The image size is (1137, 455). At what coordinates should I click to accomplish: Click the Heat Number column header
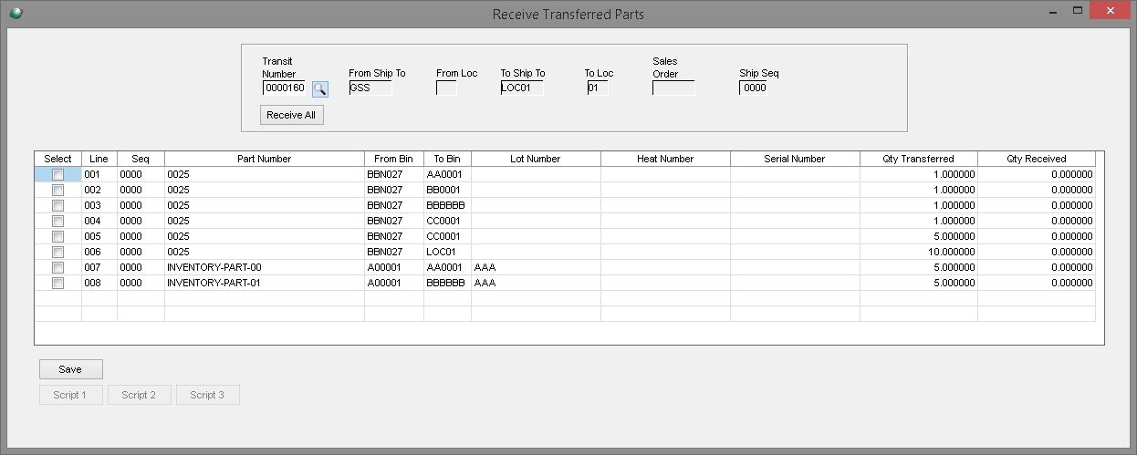click(665, 159)
